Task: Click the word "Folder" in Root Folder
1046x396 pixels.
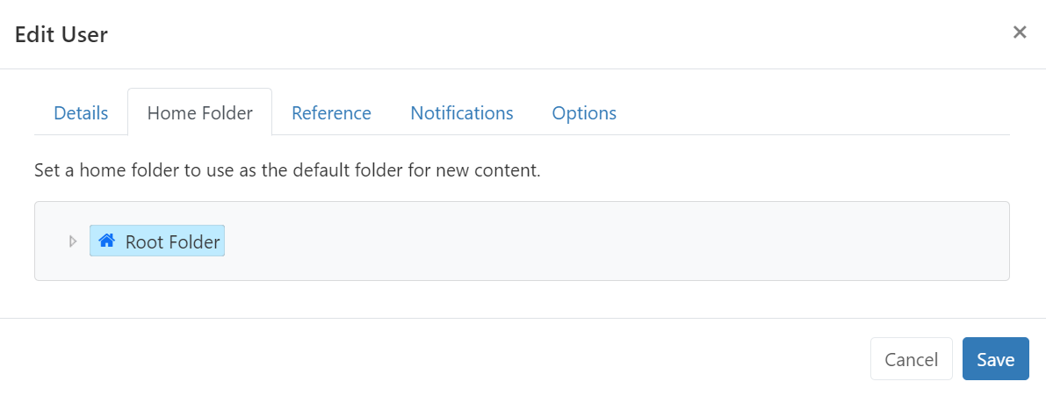Action: click(194, 242)
